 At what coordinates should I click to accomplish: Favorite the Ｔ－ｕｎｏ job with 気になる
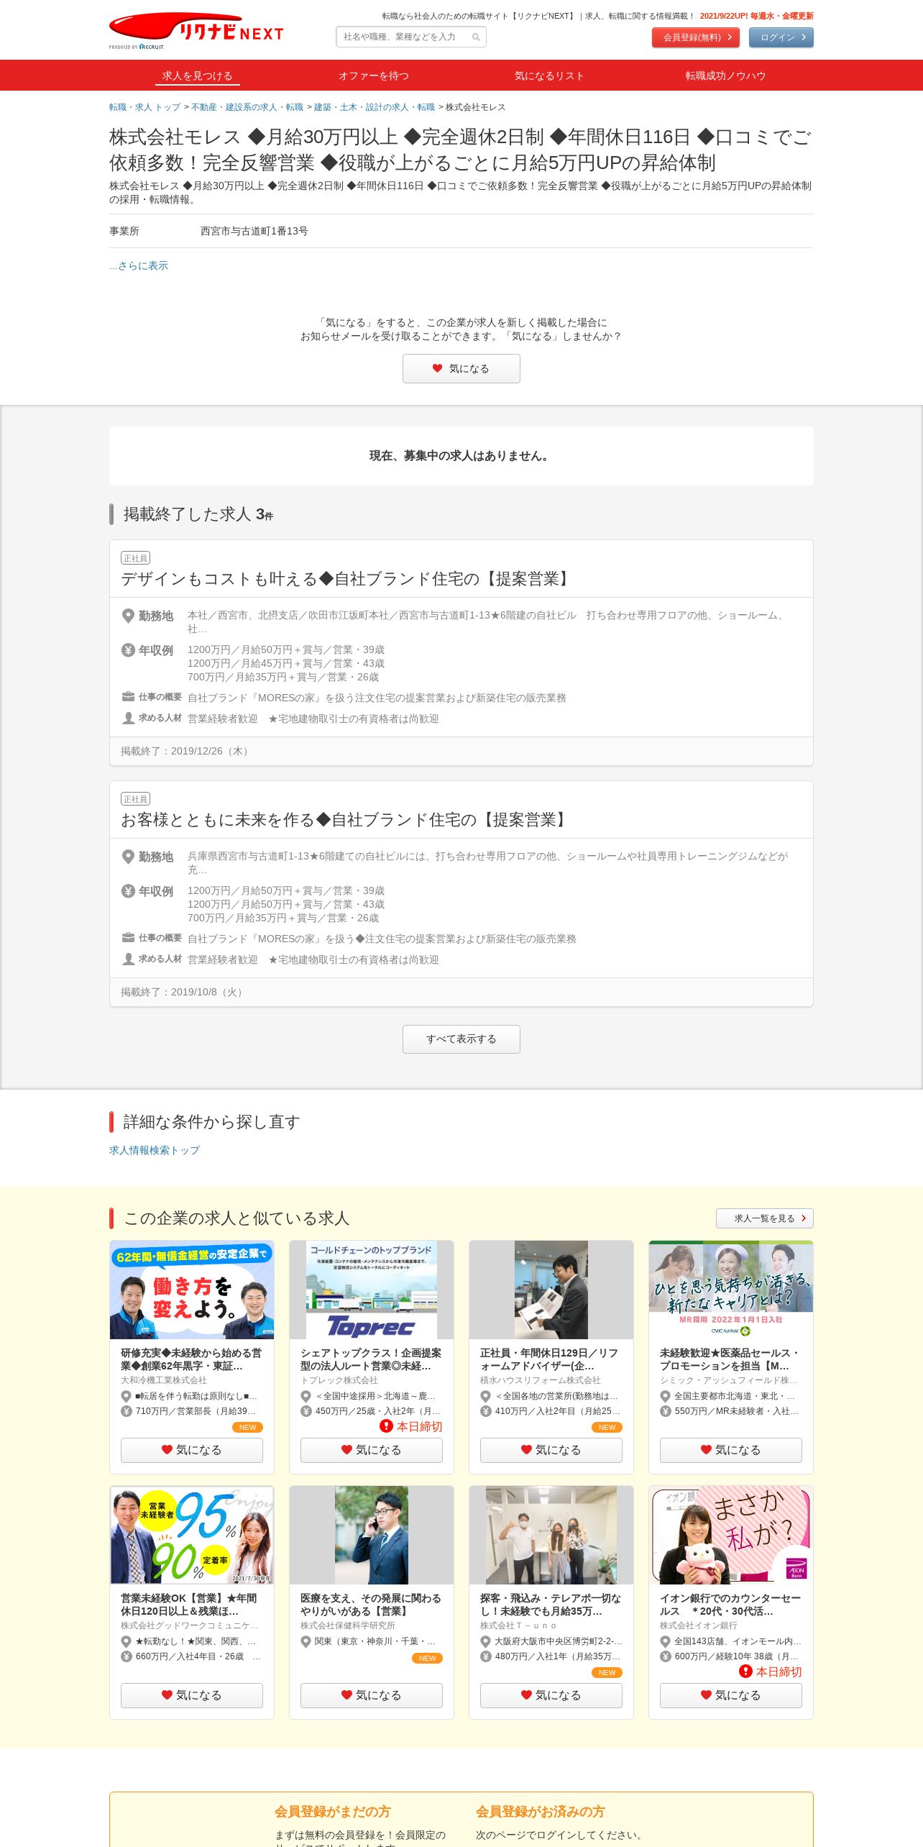(551, 1695)
